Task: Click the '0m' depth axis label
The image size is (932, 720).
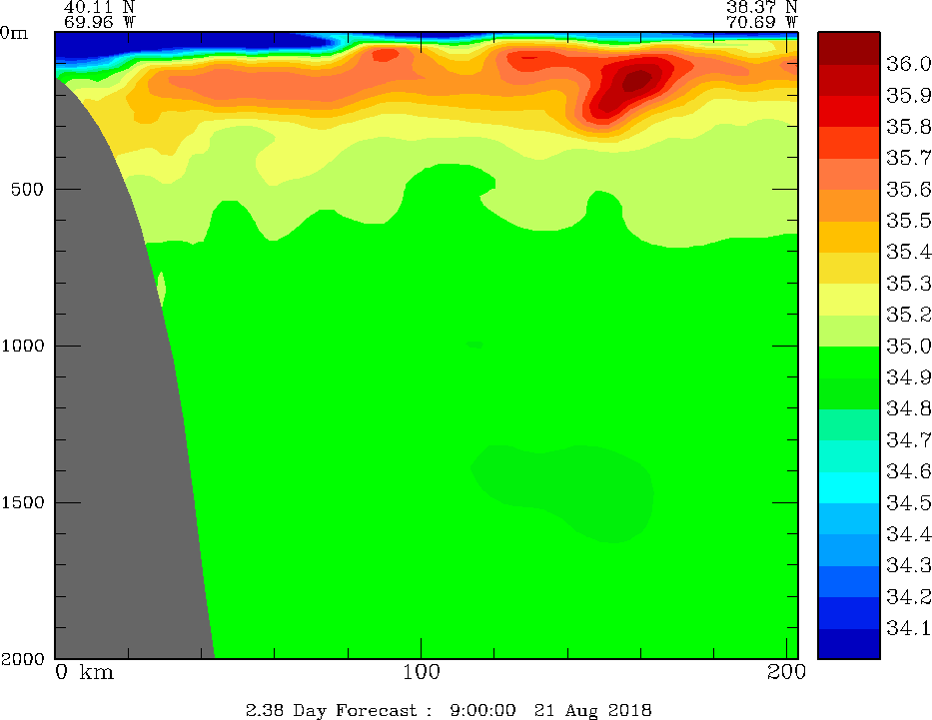Action: pyautogui.click(x=14, y=33)
